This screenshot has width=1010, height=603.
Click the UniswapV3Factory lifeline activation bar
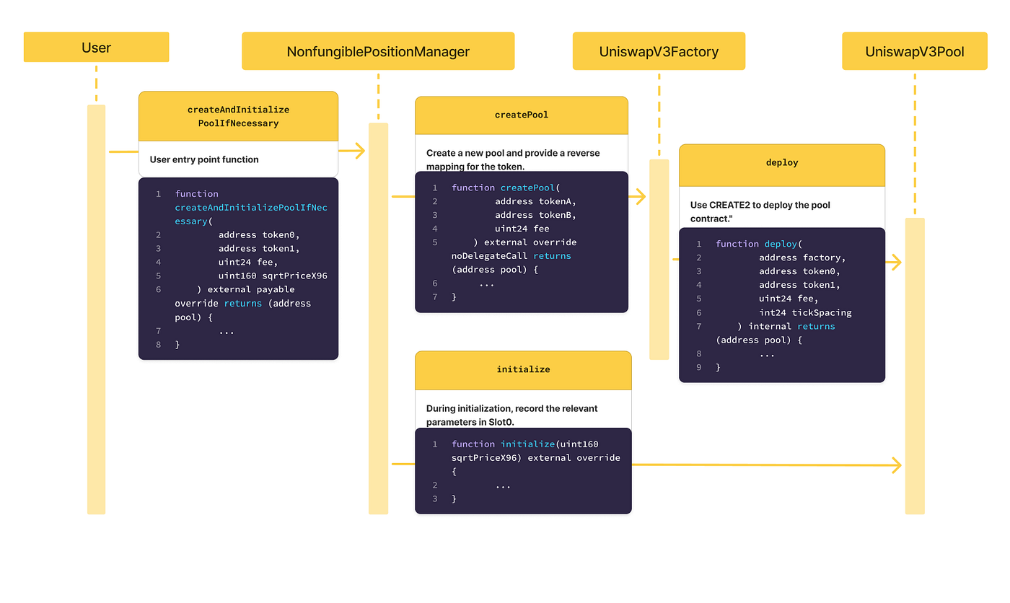659,259
